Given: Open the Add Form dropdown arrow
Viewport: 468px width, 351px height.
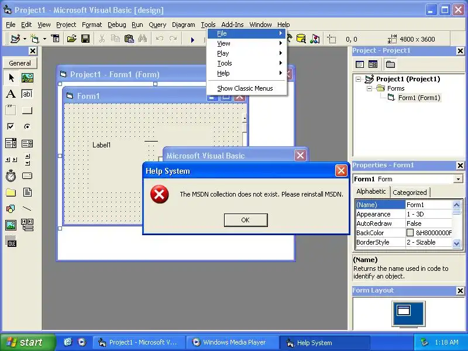Looking at the screenshot, I should (44, 39).
